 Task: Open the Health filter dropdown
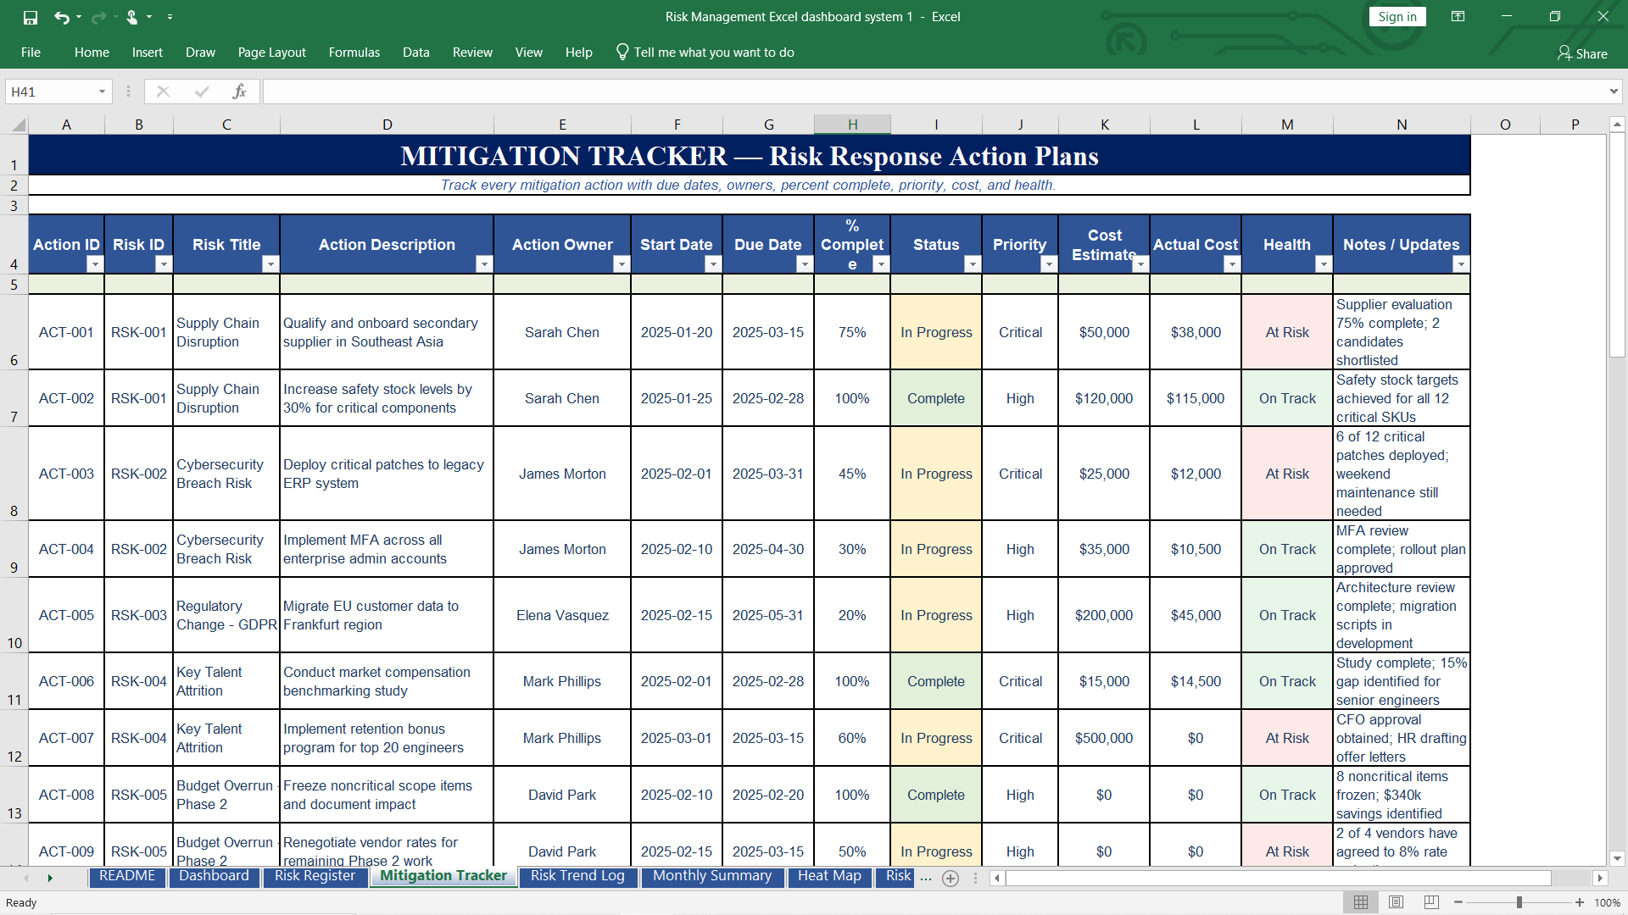click(x=1324, y=264)
